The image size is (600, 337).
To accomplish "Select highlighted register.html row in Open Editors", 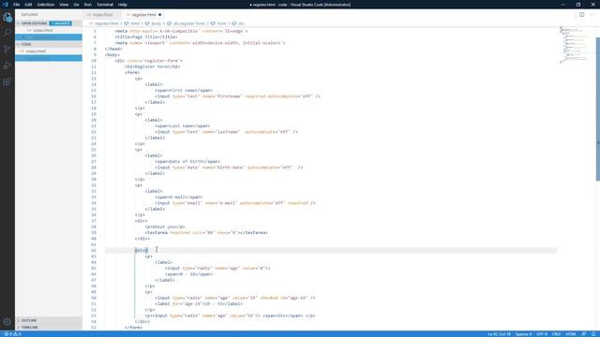I will [x=49, y=37].
